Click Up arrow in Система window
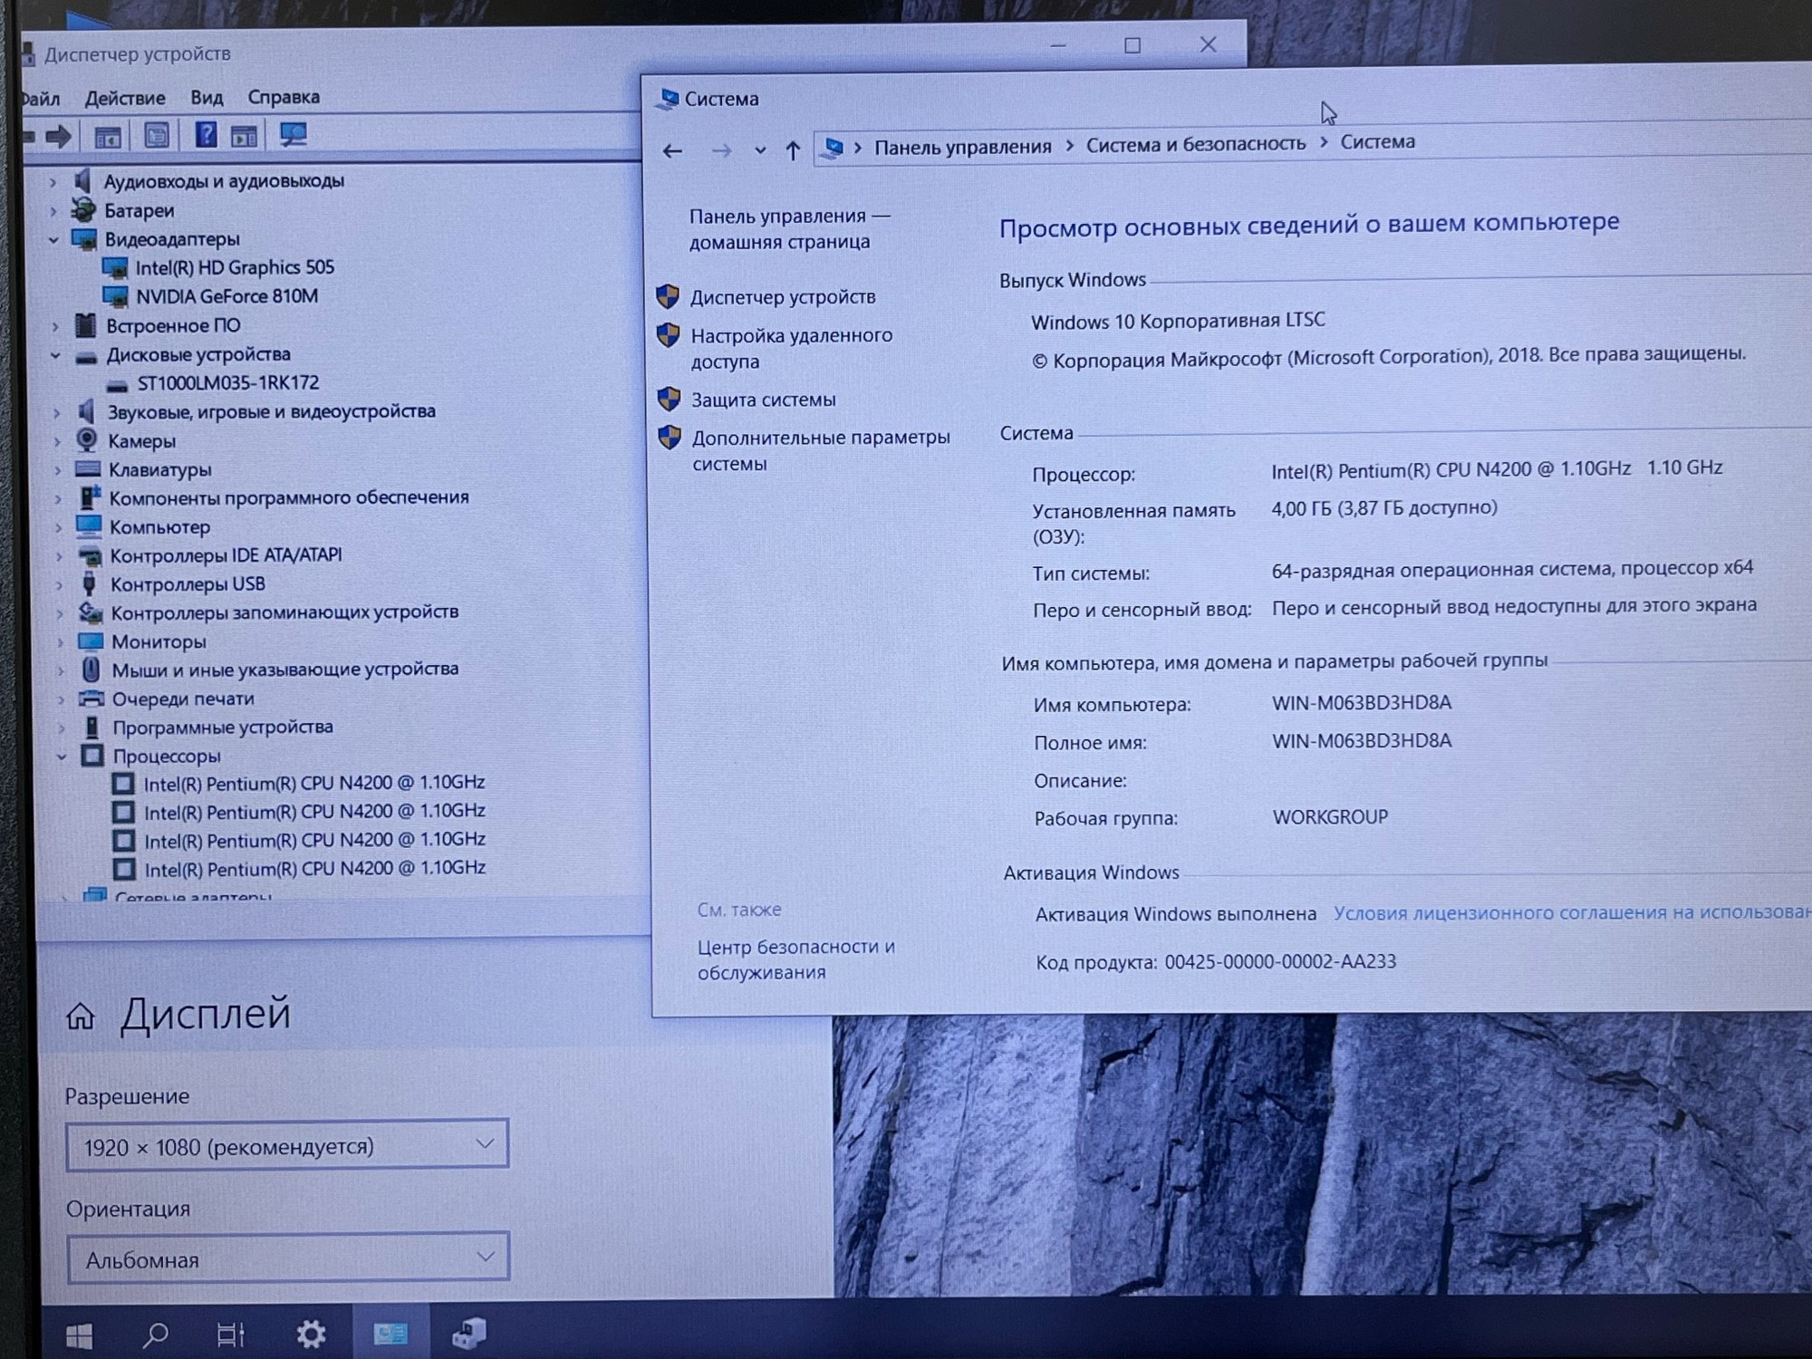 [x=793, y=150]
